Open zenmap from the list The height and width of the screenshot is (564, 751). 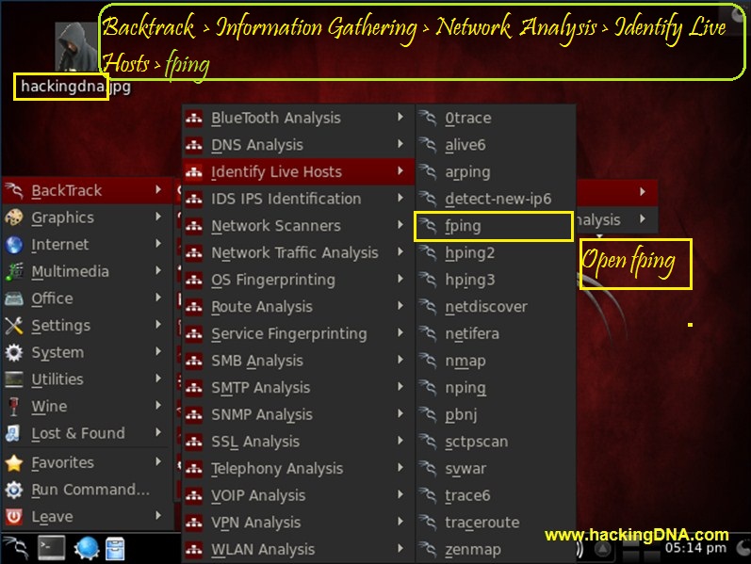tap(496, 549)
